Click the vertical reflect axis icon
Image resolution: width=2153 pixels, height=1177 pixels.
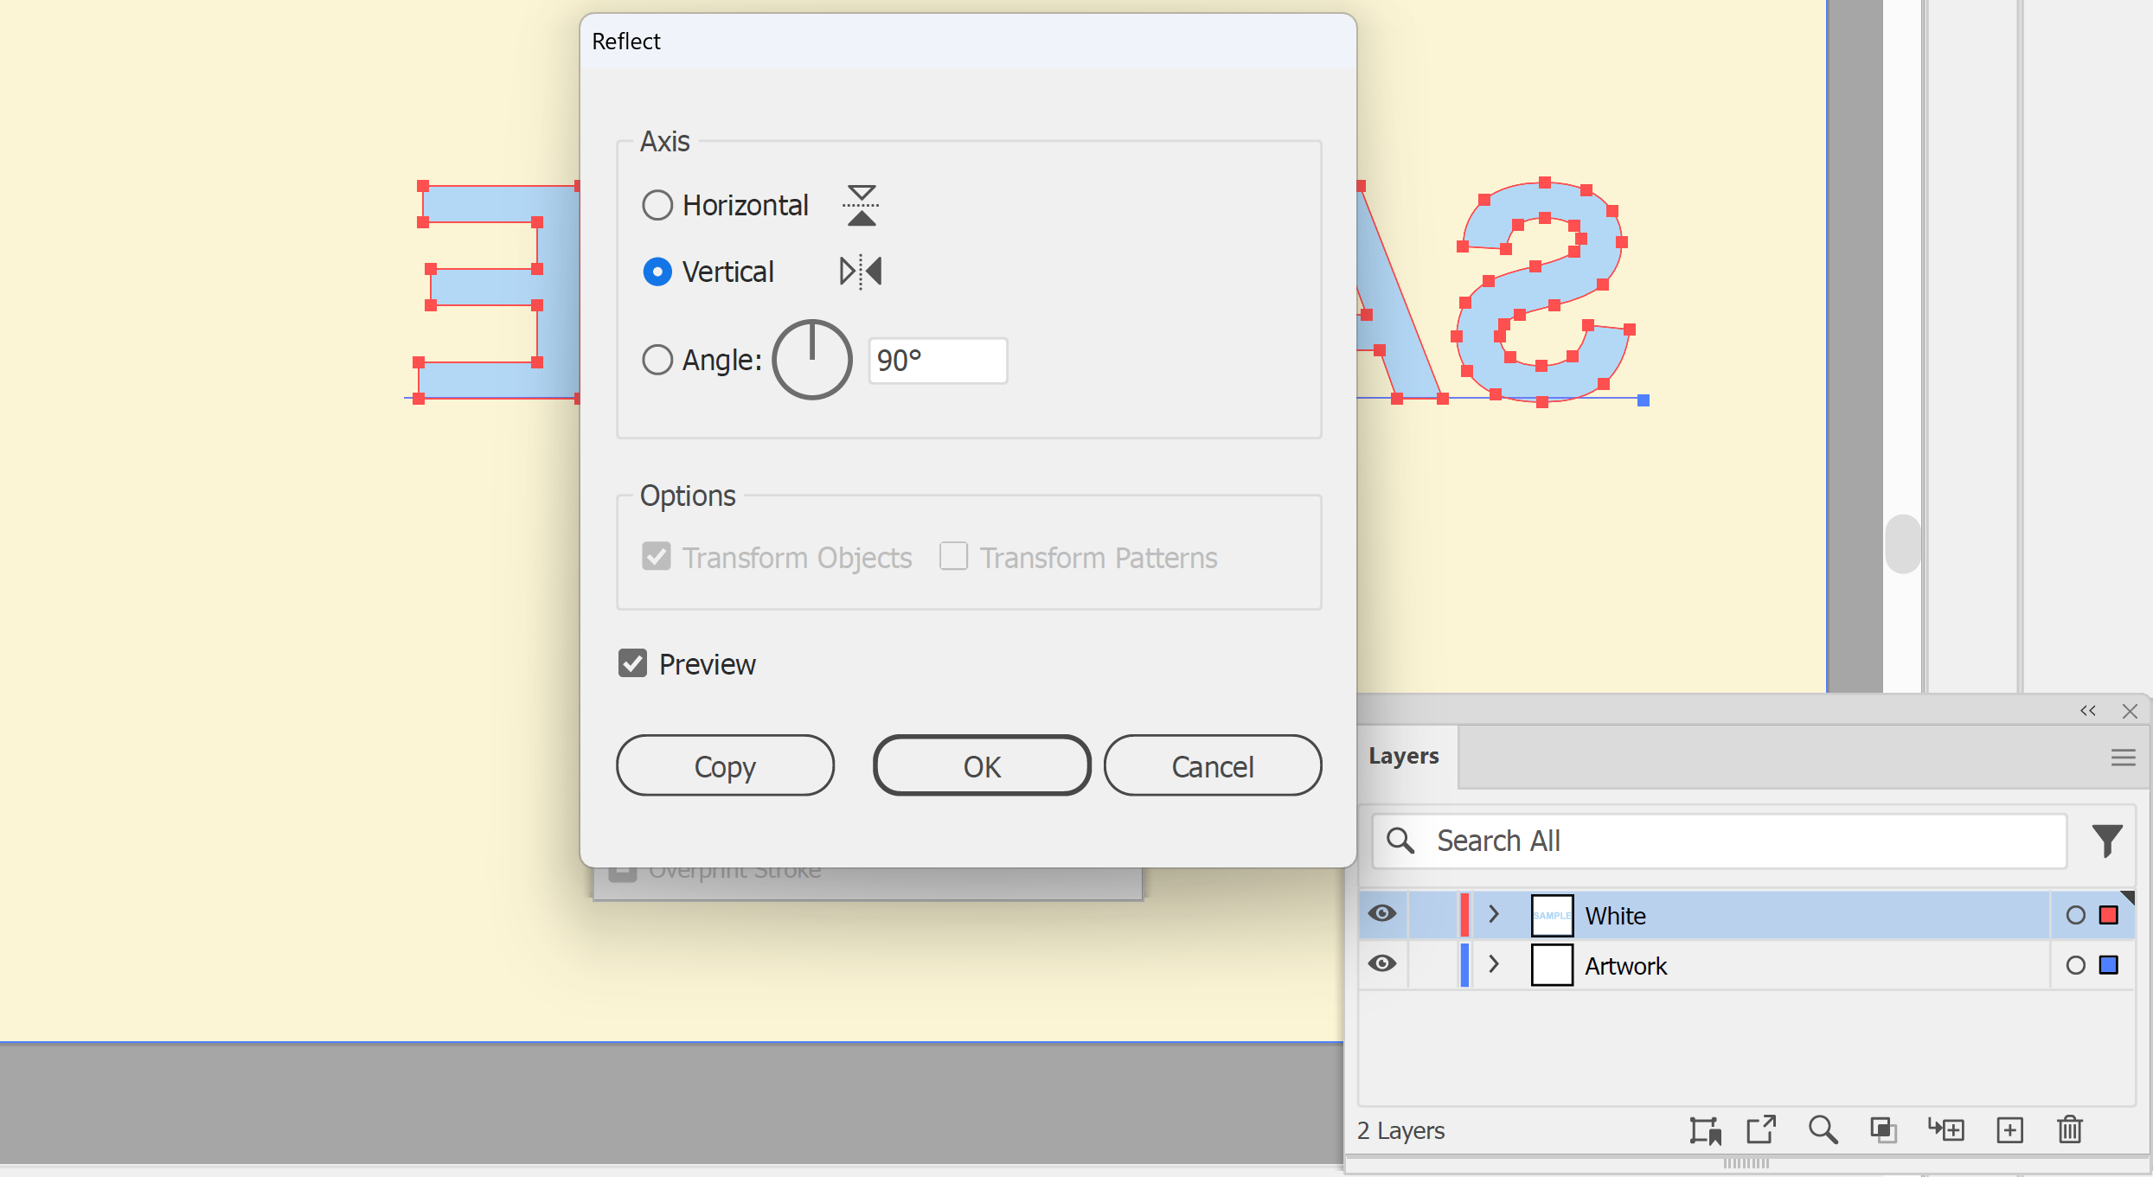(x=861, y=272)
